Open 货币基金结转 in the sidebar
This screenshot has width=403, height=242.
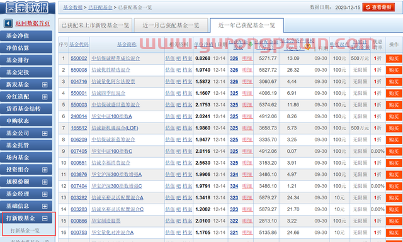pos(26,109)
